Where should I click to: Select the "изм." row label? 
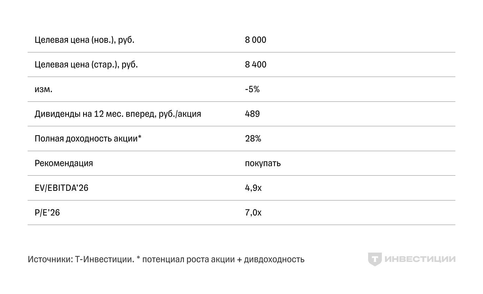click(x=43, y=89)
